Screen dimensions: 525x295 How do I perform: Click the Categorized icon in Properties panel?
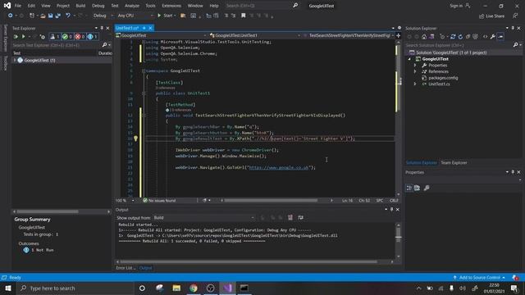coord(409,188)
